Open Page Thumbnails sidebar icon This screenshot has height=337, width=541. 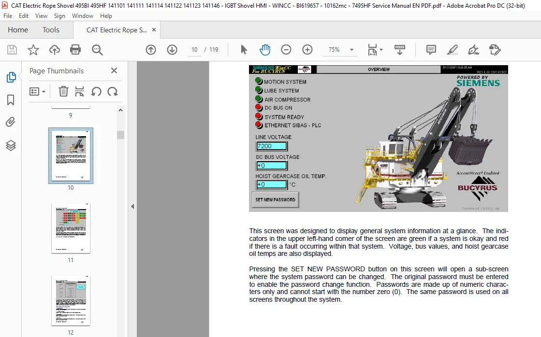(11, 77)
